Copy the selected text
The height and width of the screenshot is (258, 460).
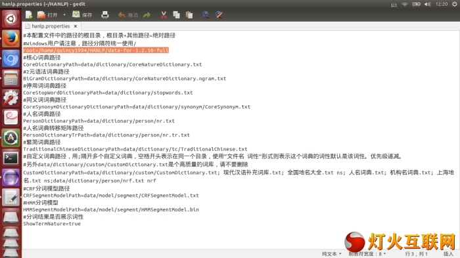(x=176, y=14)
